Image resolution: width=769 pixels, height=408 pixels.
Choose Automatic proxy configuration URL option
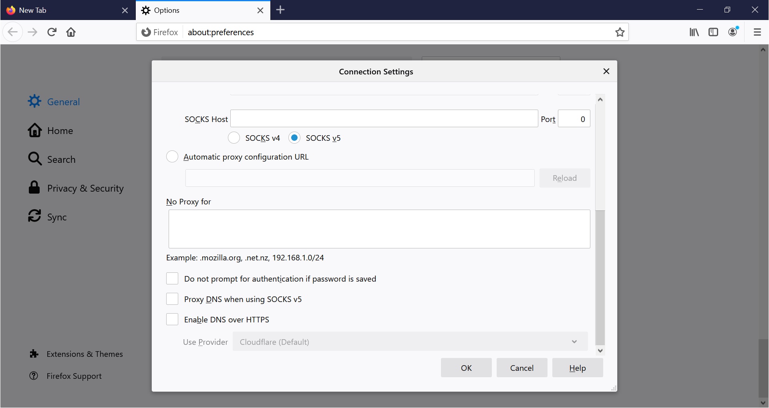click(172, 156)
